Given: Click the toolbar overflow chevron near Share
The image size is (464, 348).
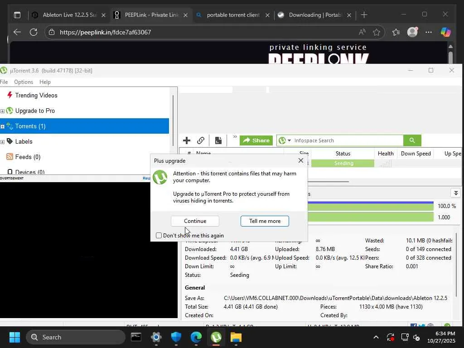Looking at the screenshot, I should point(235,137).
